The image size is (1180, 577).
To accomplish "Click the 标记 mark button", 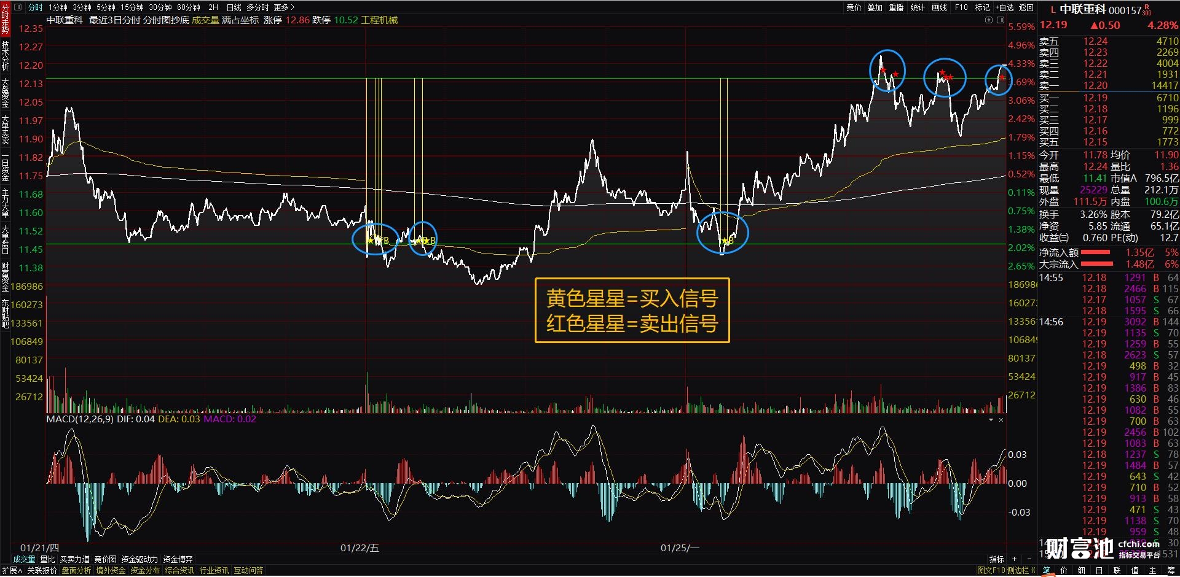I will point(982,7).
